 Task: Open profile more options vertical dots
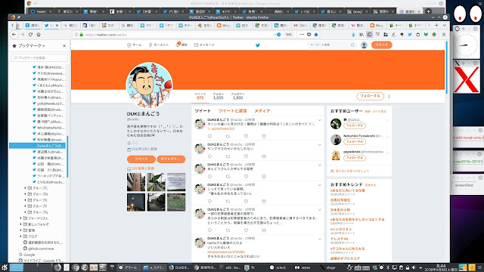pos(389,96)
